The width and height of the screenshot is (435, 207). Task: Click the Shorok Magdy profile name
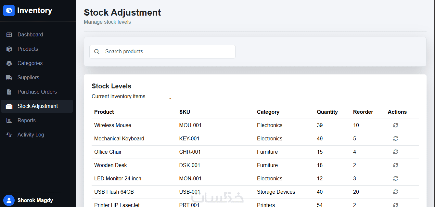point(35,200)
